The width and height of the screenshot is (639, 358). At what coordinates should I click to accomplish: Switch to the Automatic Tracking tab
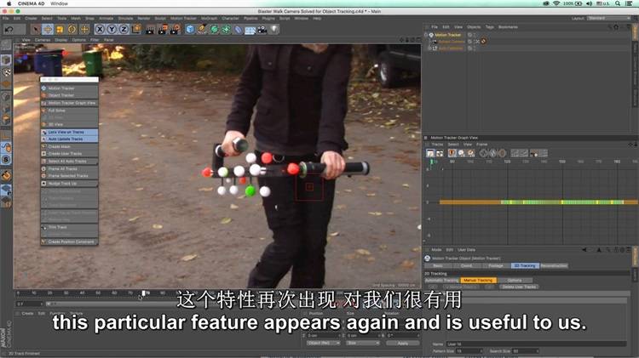click(441, 281)
